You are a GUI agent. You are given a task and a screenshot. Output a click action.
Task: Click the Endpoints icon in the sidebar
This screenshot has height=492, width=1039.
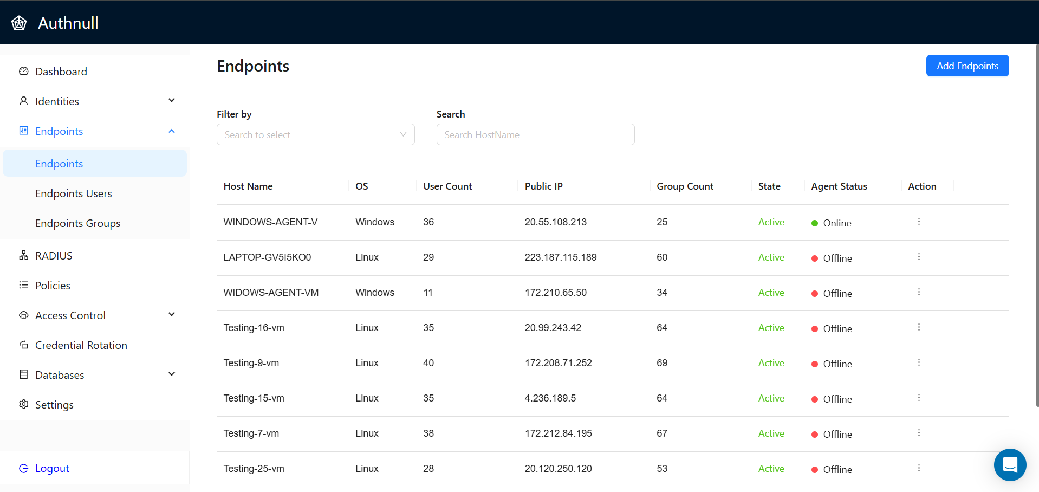pos(23,131)
